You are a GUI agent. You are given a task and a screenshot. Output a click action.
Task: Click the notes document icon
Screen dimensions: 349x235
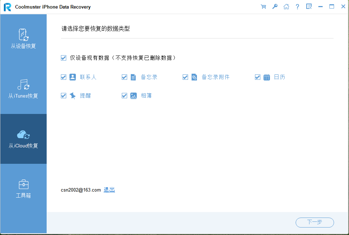133,77
